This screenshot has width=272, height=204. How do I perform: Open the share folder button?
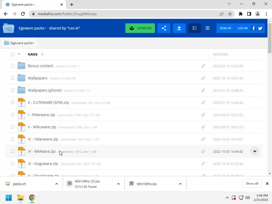coord(164,28)
